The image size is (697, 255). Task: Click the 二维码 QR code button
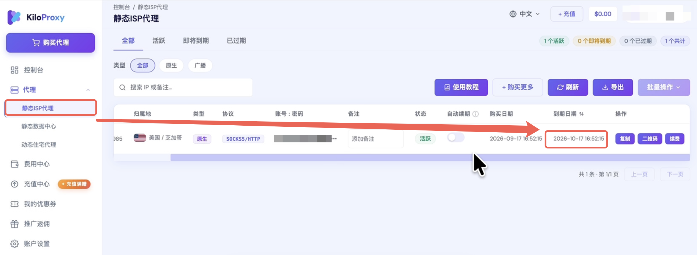(649, 139)
